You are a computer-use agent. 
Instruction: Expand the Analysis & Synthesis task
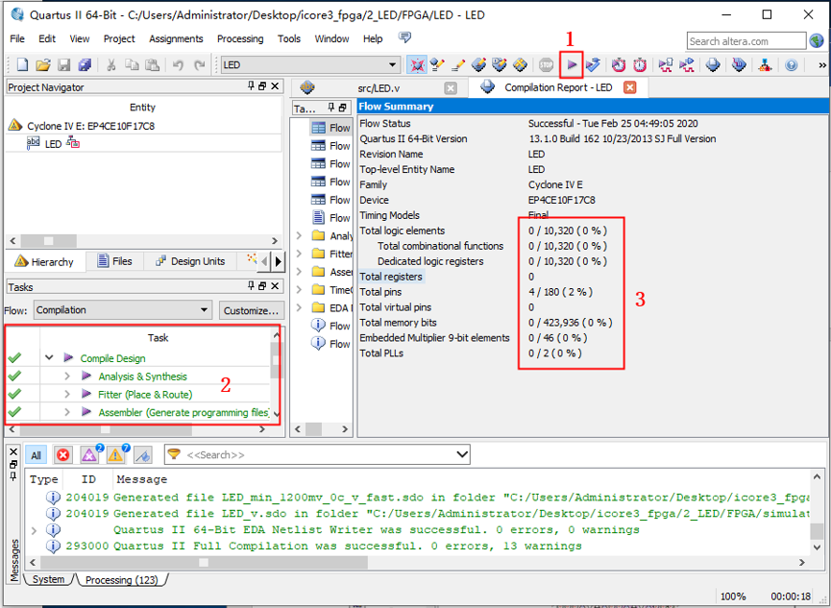(x=67, y=377)
